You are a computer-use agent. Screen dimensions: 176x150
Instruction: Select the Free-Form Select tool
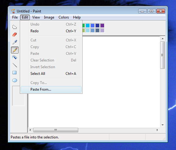pyautogui.click(x=15, y=27)
